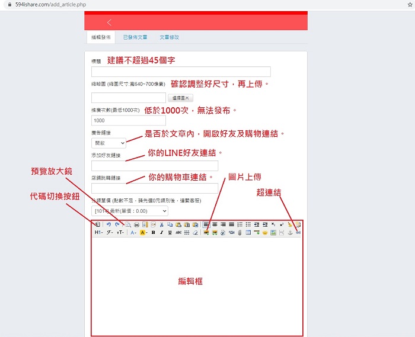
Task: Open the text highlight color picker
Action: (143, 233)
